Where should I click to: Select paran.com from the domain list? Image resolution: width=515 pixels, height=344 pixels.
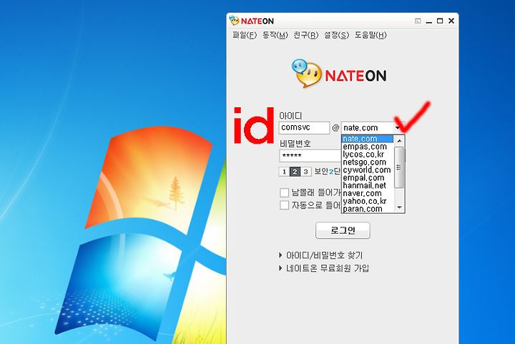click(367, 209)
